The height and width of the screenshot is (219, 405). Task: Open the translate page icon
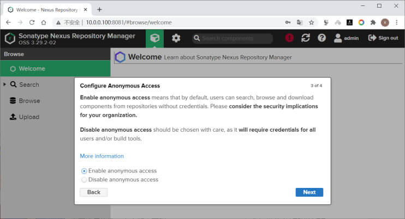(300, 22)
